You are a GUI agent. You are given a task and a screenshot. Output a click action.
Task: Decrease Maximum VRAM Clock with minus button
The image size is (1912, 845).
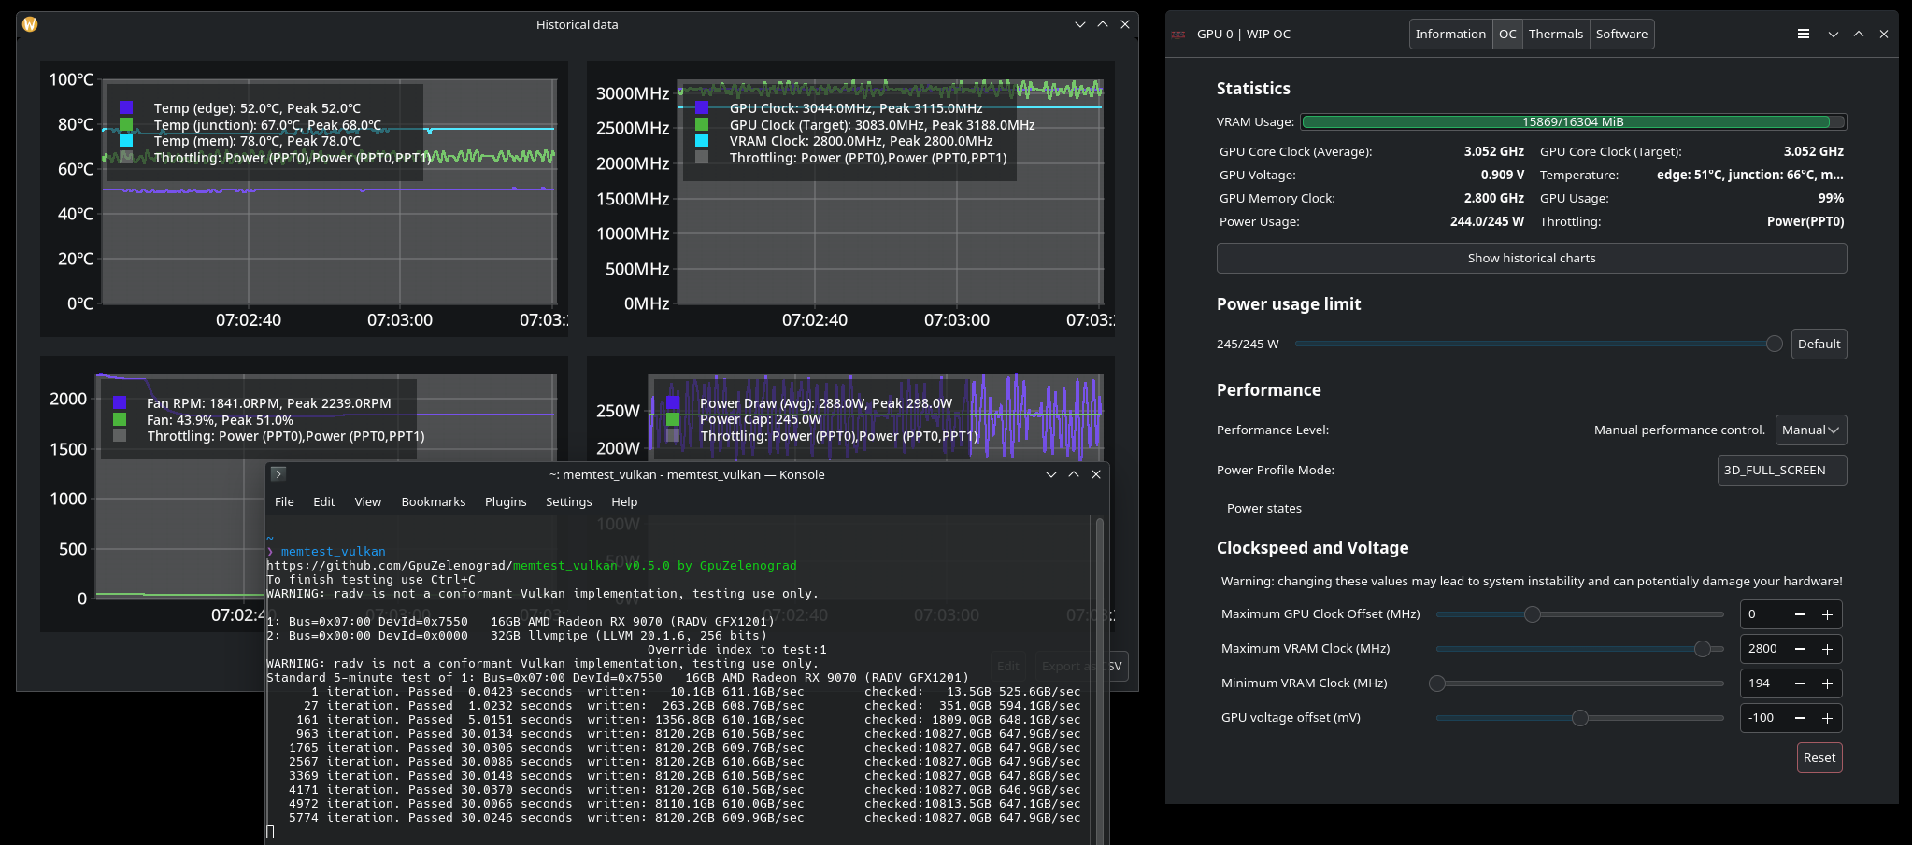click(x=1800, y=649)
